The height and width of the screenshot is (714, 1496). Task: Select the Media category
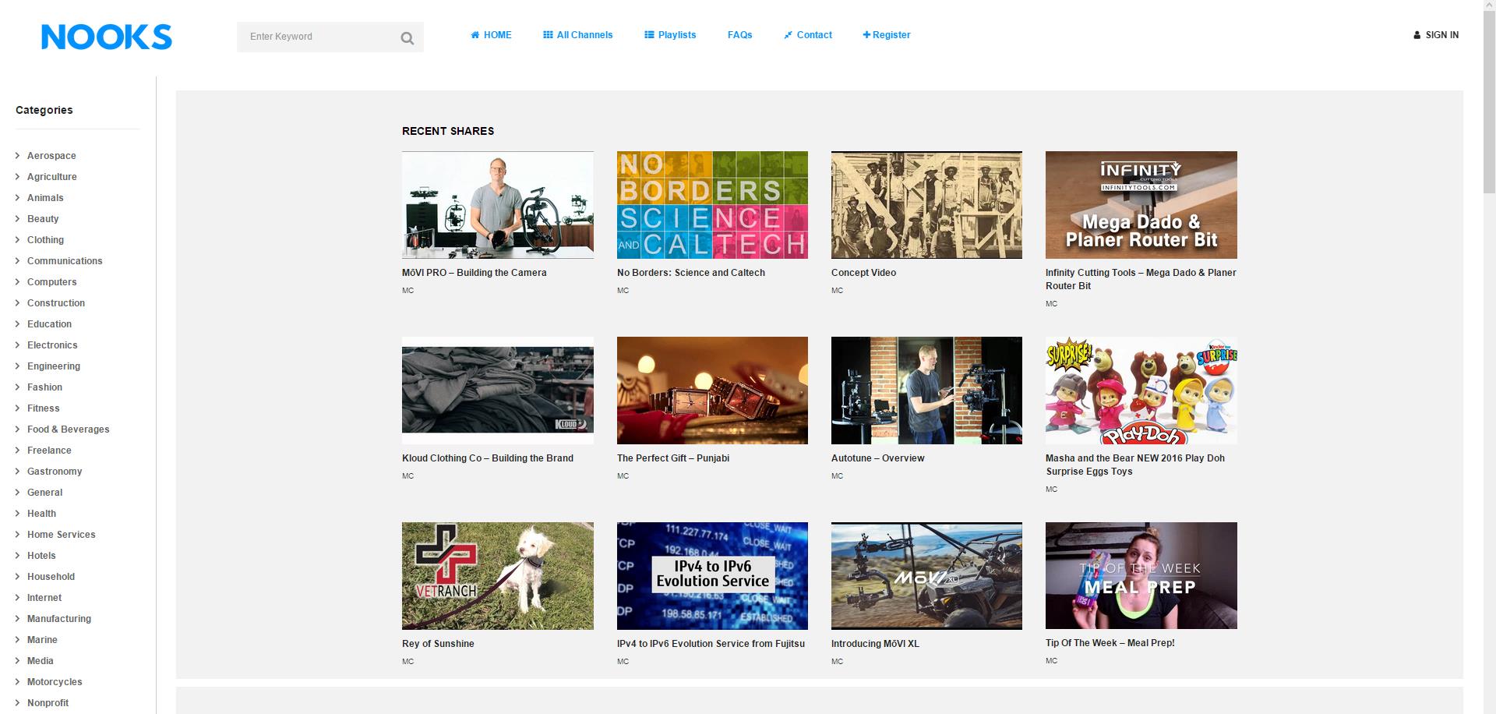tap(41, 661)
